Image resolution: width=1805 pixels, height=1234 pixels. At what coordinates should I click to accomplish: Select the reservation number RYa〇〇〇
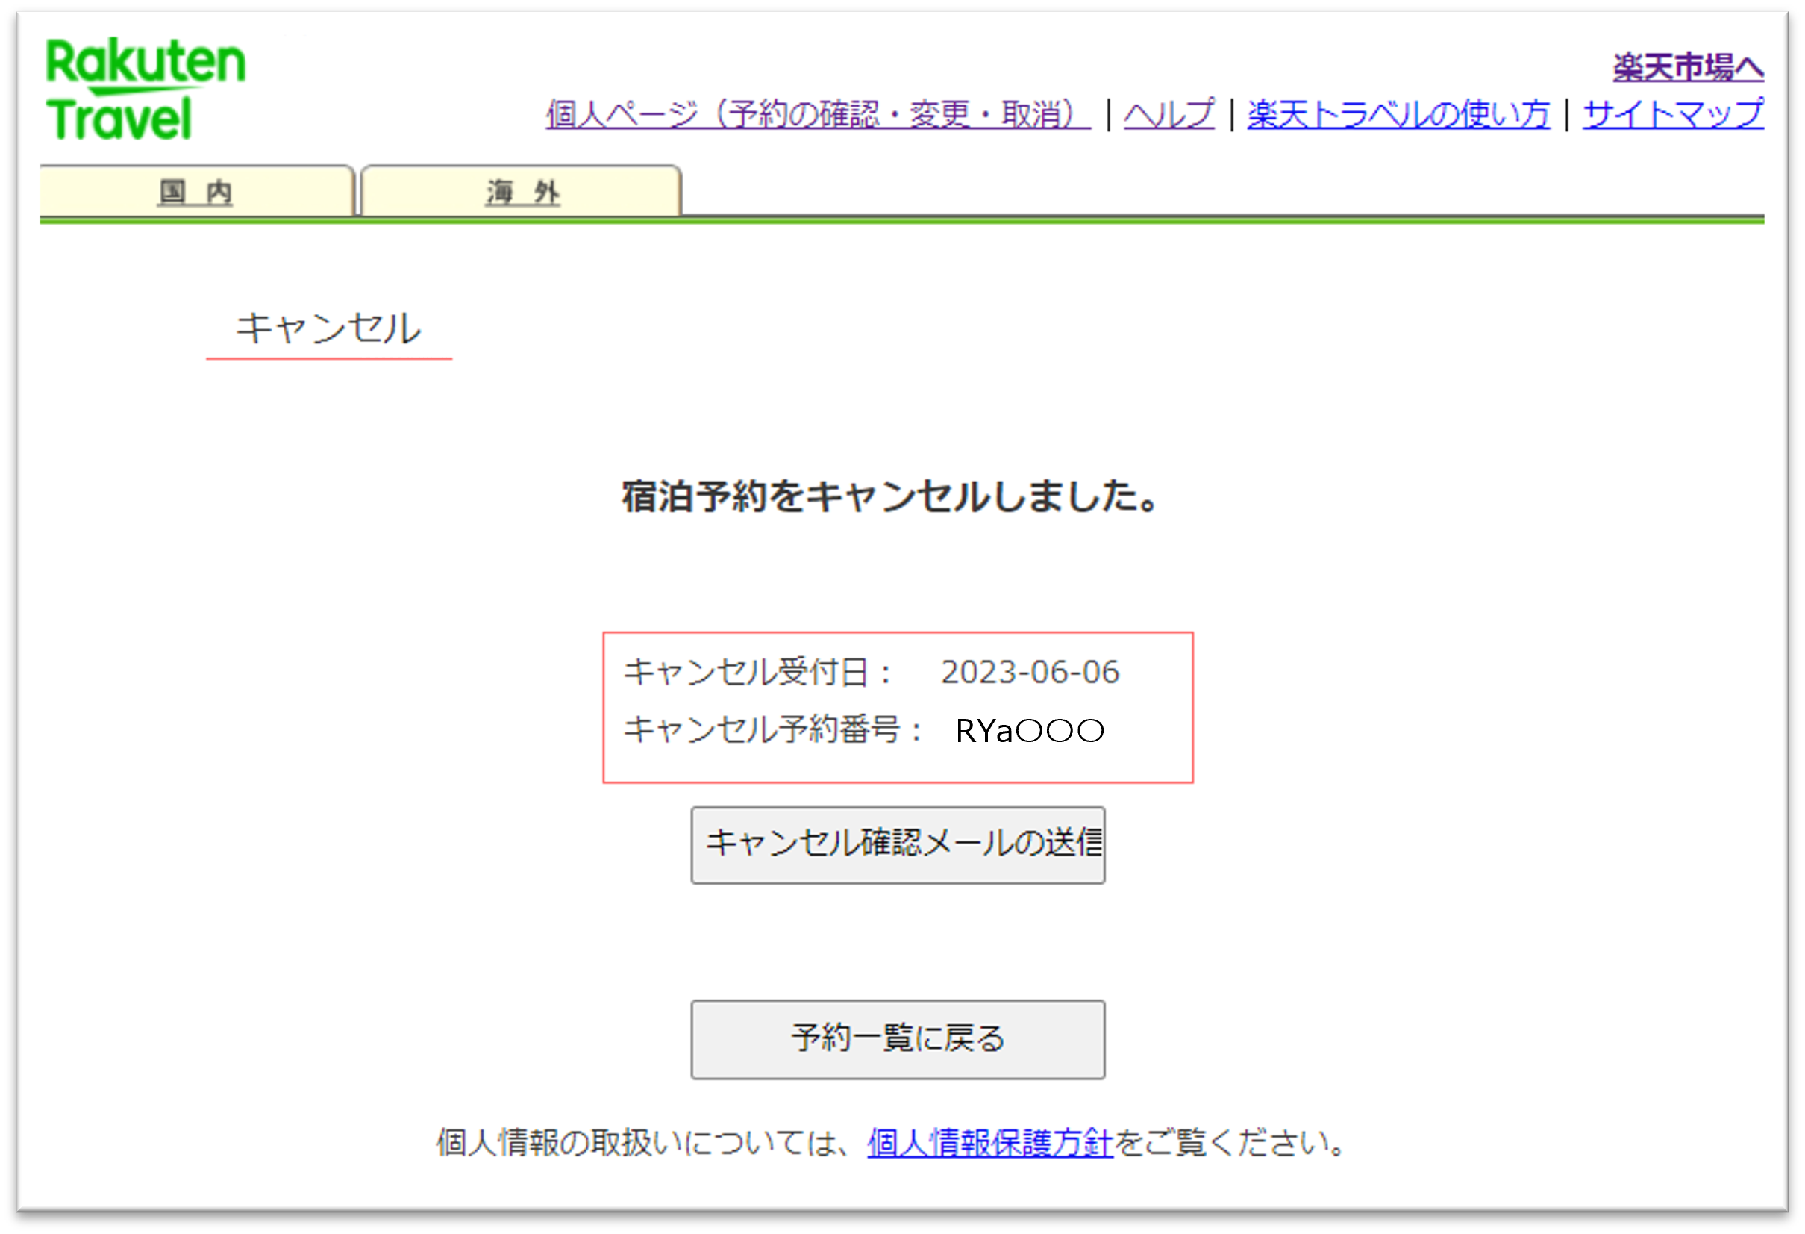tap(1029, 730)
